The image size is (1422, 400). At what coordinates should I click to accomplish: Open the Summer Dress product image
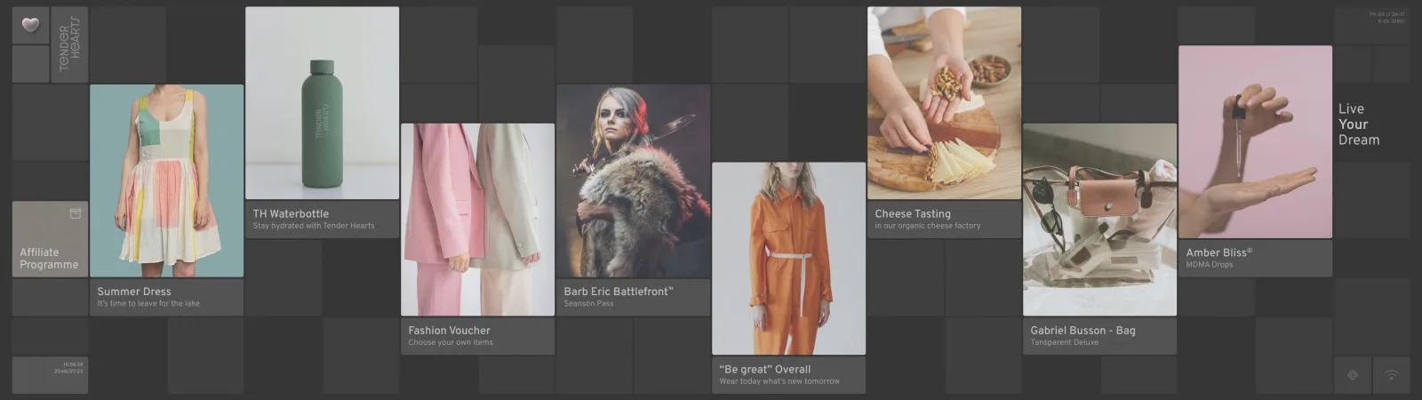(x=166, y=180)
